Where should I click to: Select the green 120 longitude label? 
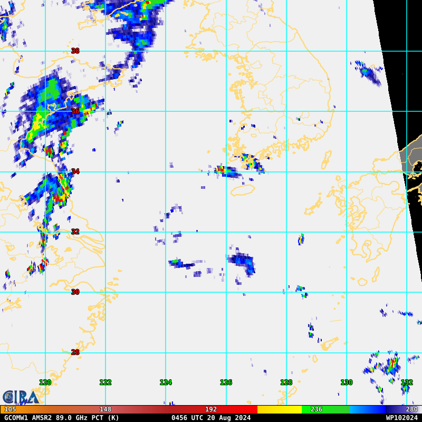45,382
